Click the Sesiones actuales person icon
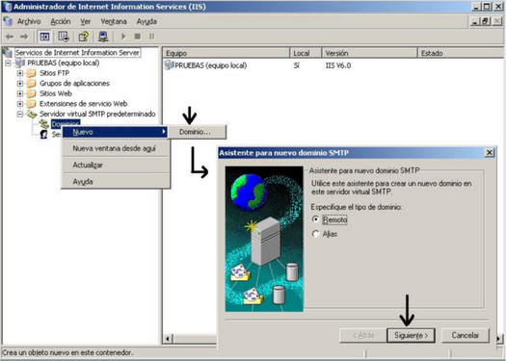506x361 pixels. click(x=44, y=135)
